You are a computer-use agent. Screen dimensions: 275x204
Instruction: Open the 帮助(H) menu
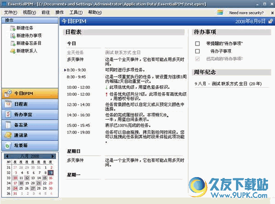point(95,13)
